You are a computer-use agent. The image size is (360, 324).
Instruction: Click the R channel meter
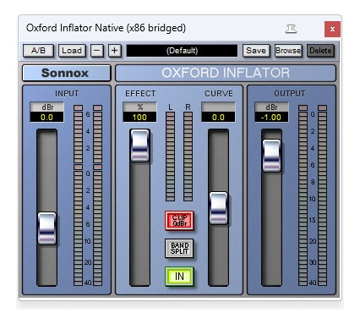[x=188, y=156]
